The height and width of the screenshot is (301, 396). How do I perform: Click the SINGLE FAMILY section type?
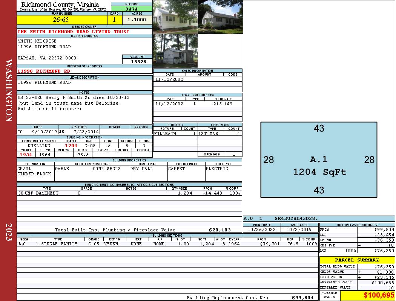coord(59,244)
